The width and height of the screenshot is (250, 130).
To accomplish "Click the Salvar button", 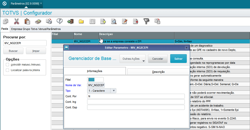I will pyautogui.click(x=178, y=58).
